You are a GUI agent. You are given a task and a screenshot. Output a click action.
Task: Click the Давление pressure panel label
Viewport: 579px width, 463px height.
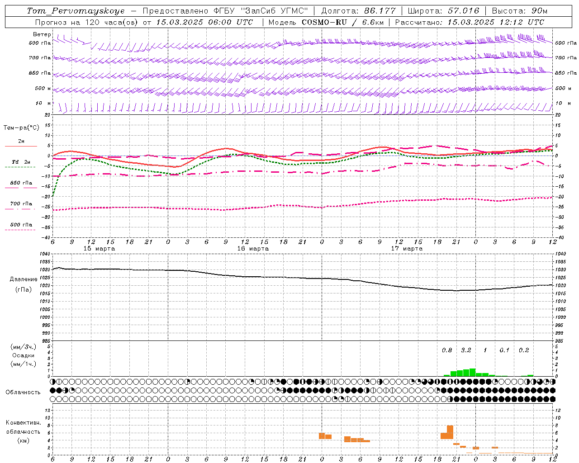24,279
